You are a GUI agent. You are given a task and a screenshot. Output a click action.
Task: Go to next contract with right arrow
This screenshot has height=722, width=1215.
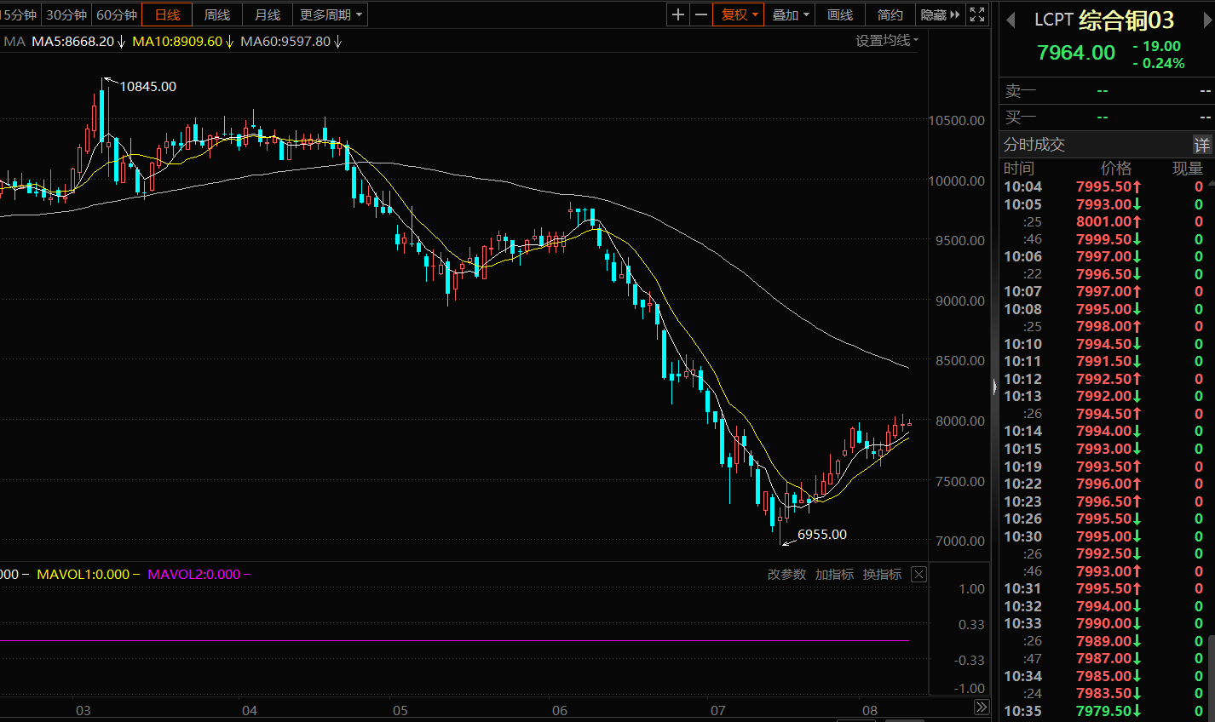point(1206,20)
